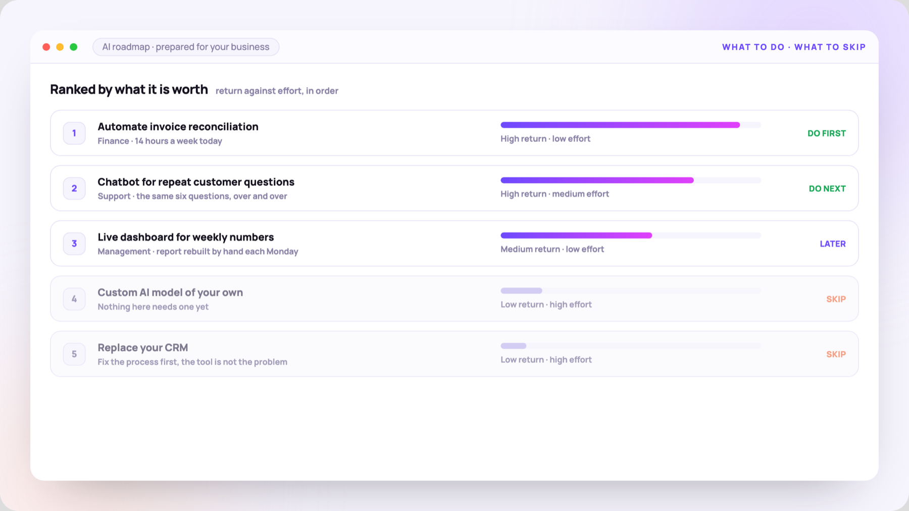This screenshot has width=909, height=511.
Task: Open 'Automate invoice reconciliation' title
Action: pos(178,127)
